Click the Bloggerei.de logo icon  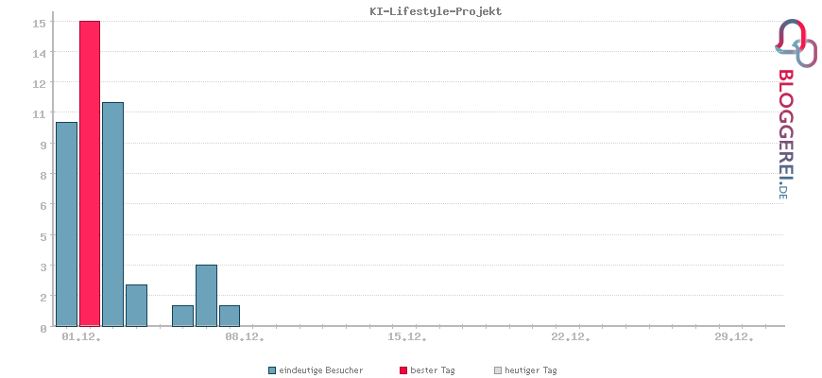796,43
